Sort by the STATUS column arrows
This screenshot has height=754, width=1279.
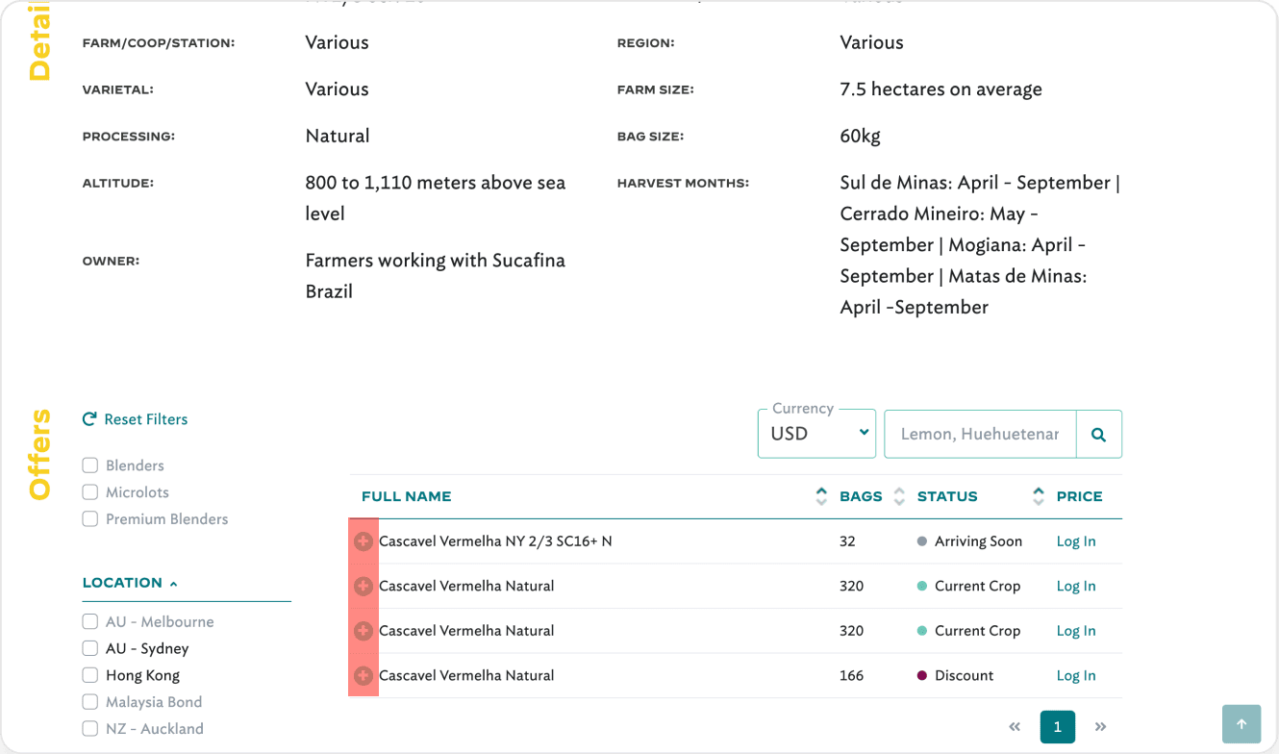(1039, 496)
